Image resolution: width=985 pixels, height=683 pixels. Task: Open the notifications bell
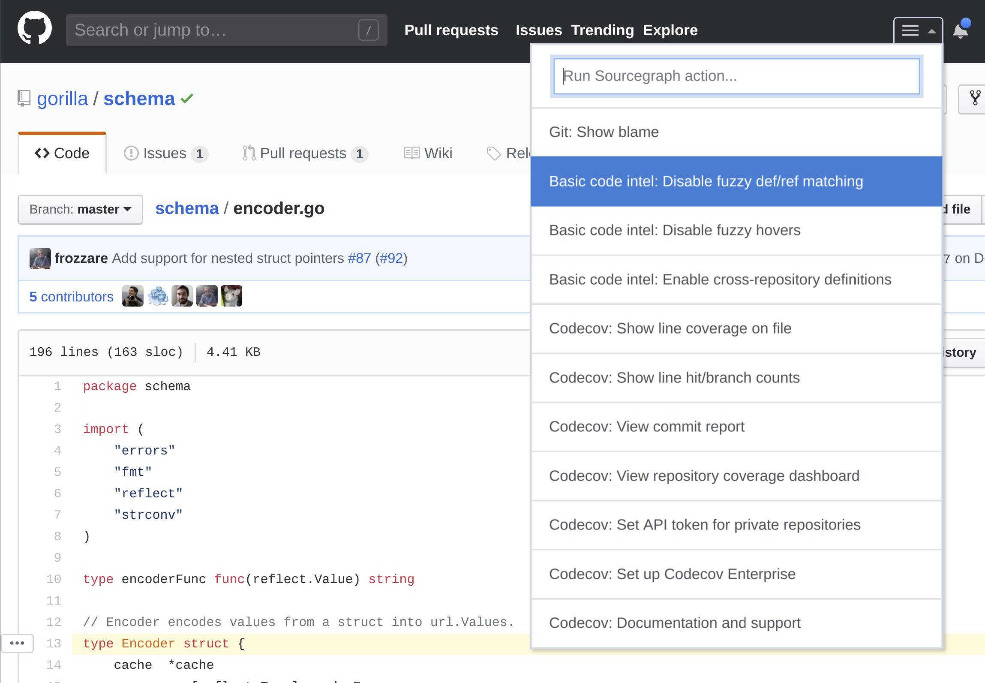[960, 31]
